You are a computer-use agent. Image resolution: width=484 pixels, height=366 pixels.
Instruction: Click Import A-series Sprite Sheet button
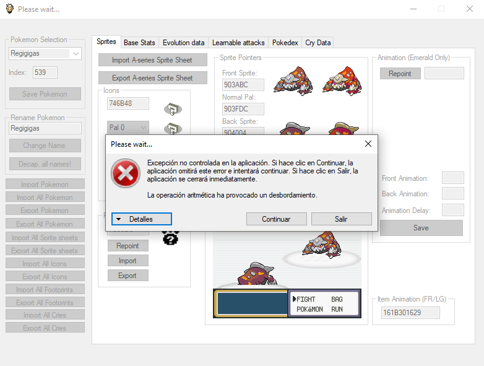(x=152, y=61)
